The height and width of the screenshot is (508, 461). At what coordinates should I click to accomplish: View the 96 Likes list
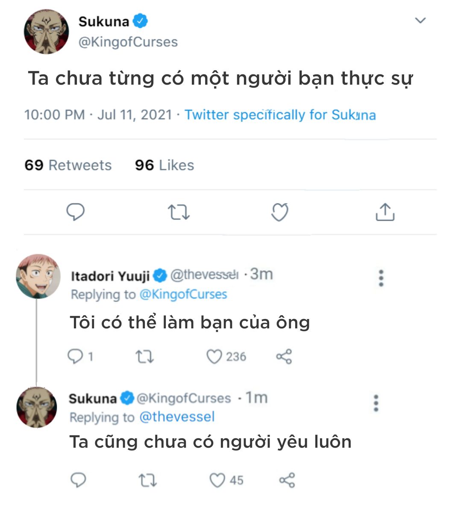tap(164, 165)
